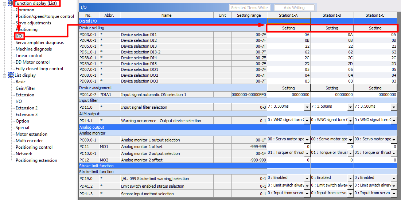Select Special list item

point(22,128)
